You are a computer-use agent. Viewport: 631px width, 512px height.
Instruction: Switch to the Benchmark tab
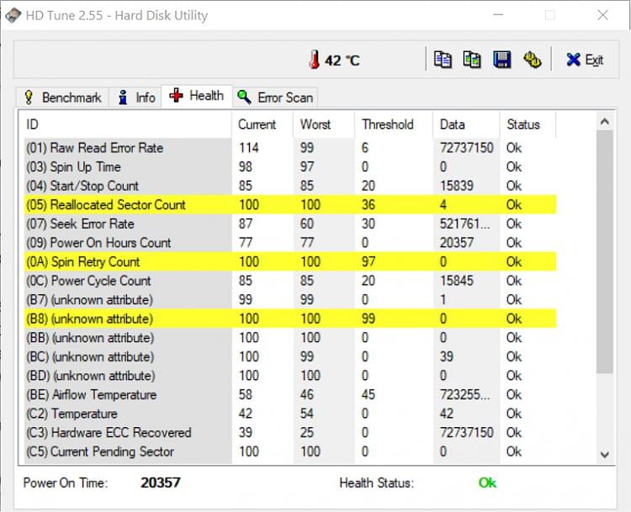pos(62,98)
